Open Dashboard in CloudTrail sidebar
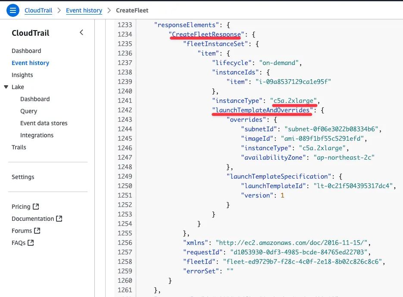The width and height of the screenshot is (403, 297). pos(26,51)
